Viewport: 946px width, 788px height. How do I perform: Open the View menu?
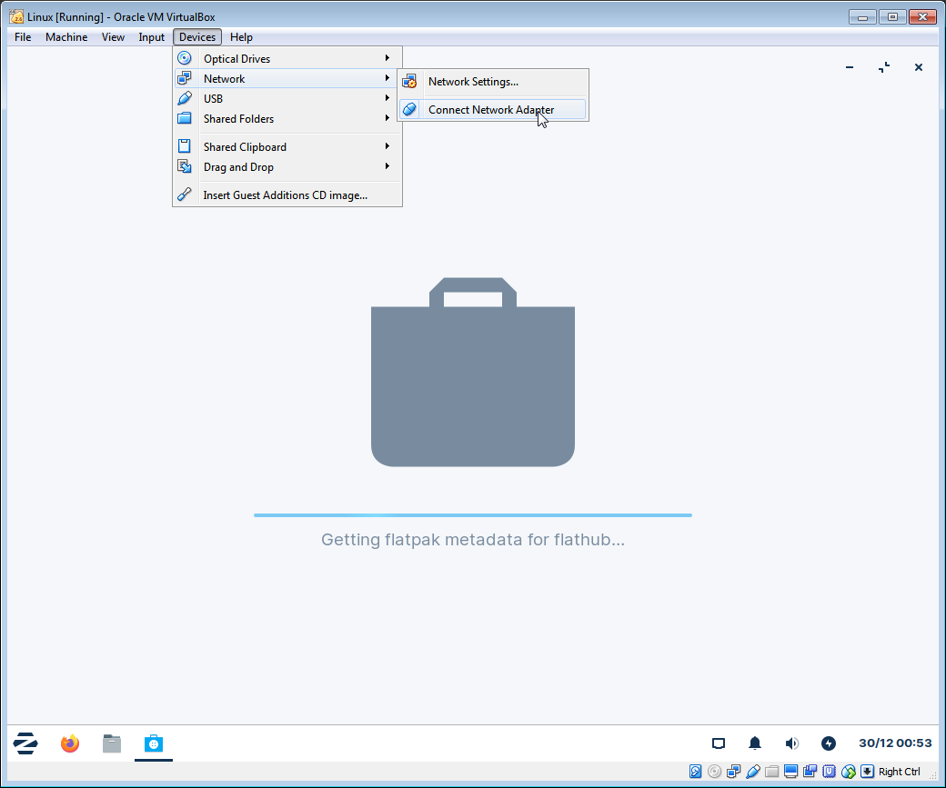click(113, 36)
